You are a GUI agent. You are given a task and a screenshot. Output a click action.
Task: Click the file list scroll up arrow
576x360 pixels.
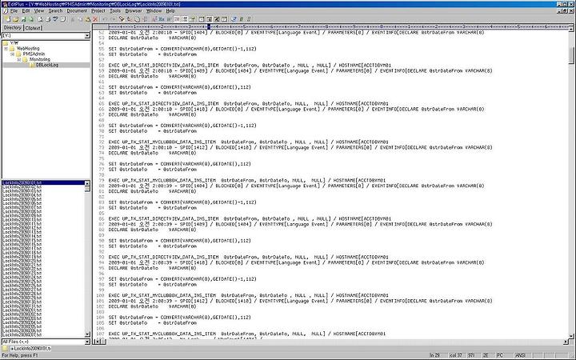[x=87, y=182]
